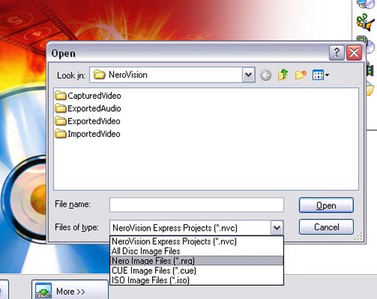Select the ExportedAudio folder icon
The width and height of the screenshot is (377, 299).
pos(60,108)
